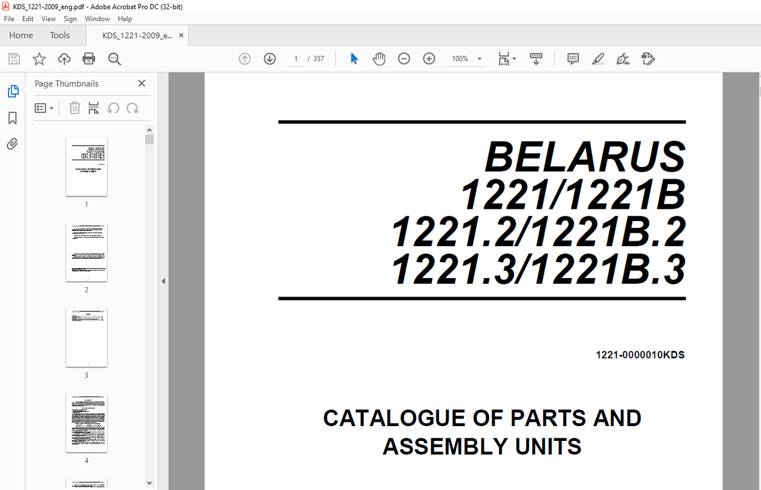Open the thumbnail options dropdown
761x490 pixels.
pos(44,107)
